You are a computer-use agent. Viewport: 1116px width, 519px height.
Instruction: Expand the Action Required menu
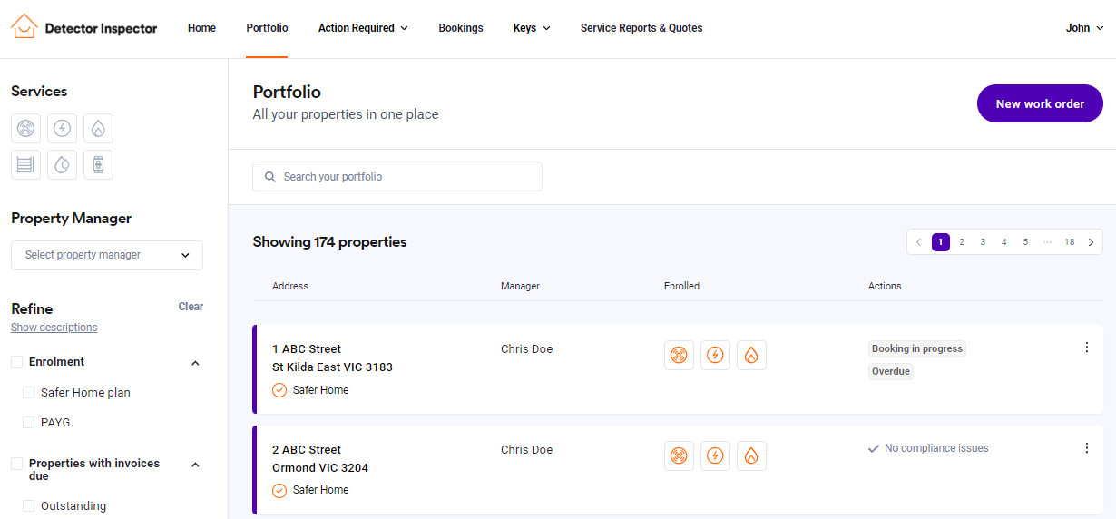(x=362, y=28)
